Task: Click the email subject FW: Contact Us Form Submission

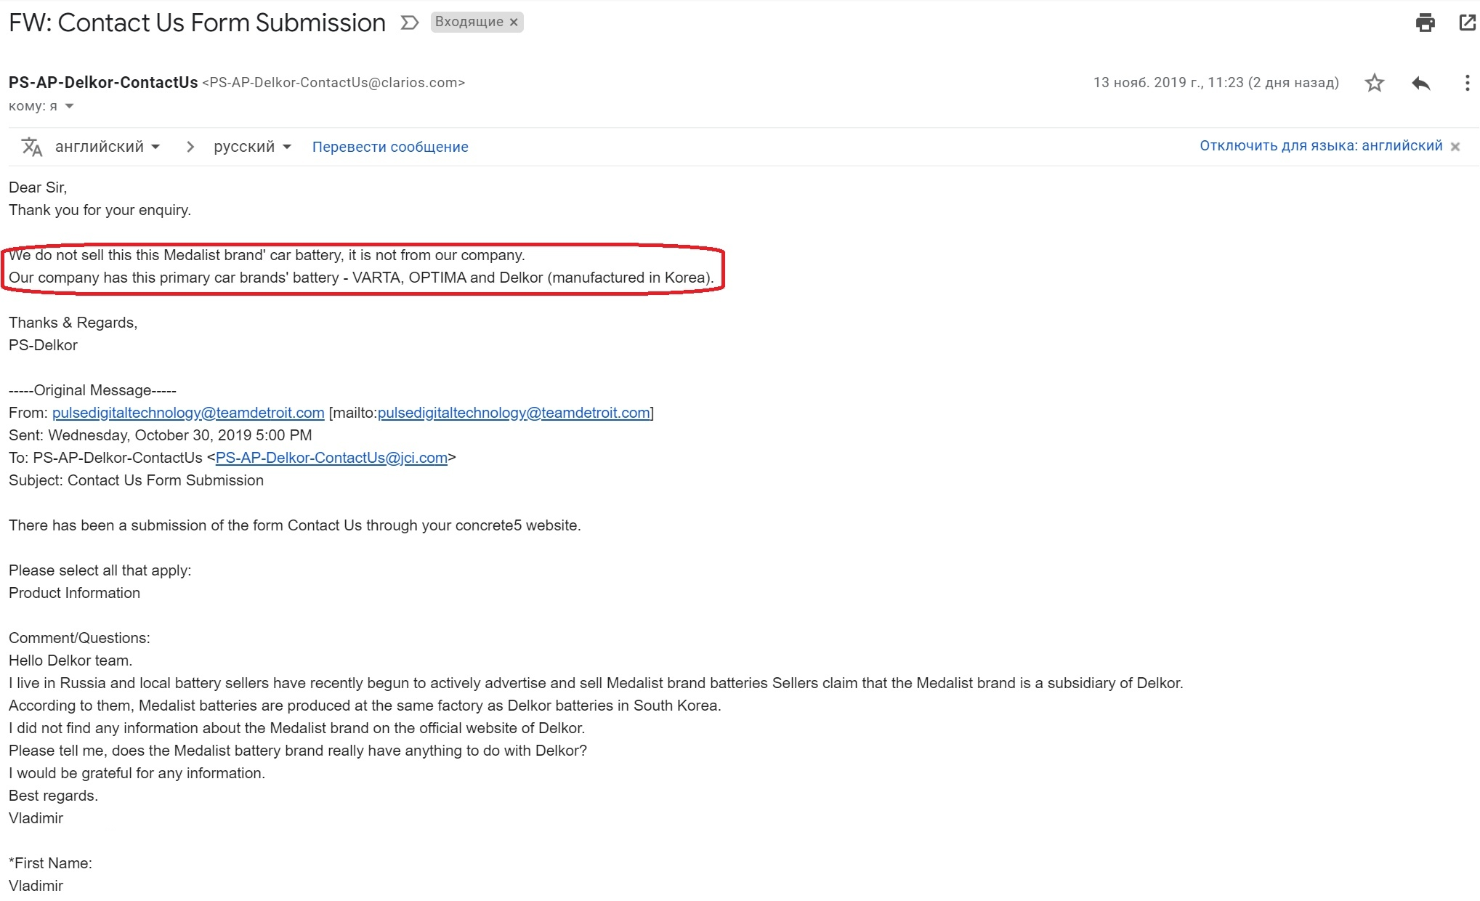Action: point(197,23)
